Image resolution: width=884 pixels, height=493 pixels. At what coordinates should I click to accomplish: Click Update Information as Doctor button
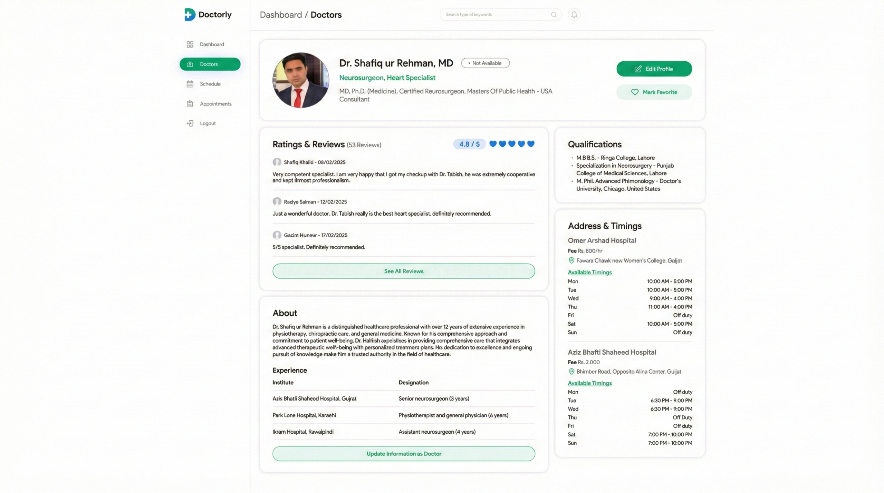pos(404,454)
